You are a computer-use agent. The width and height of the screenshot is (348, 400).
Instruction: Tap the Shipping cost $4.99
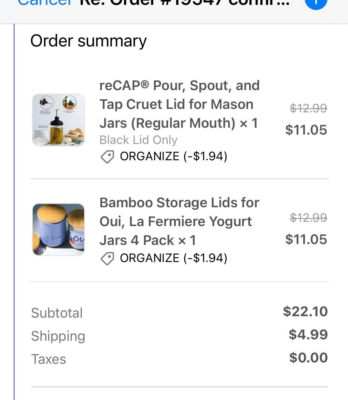click(308, 334)
